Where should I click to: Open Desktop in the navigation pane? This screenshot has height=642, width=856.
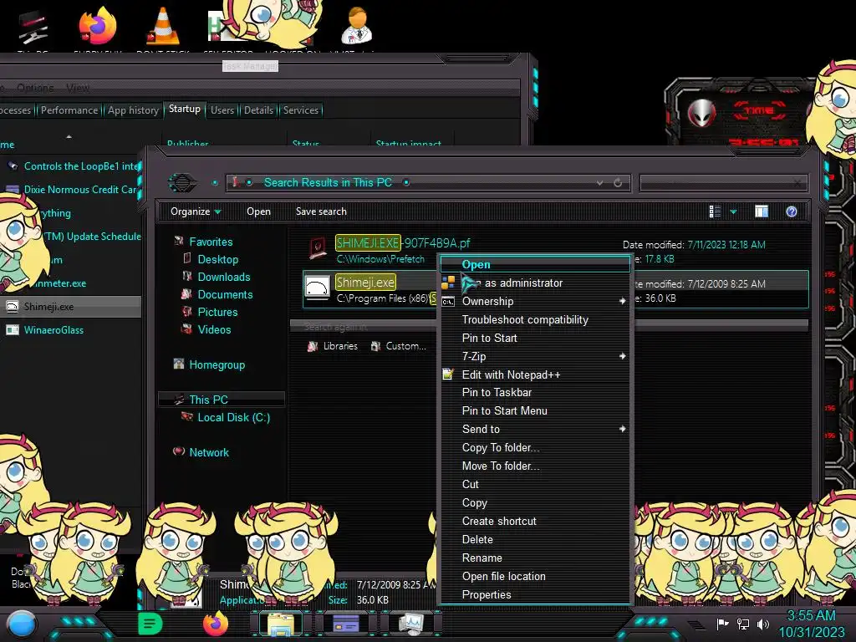coord(218,259)
